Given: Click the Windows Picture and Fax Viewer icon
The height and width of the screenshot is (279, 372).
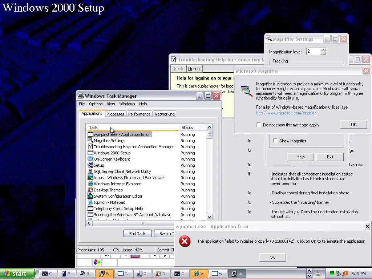Looking at the screenshot, I should click(x=90, y=177).
